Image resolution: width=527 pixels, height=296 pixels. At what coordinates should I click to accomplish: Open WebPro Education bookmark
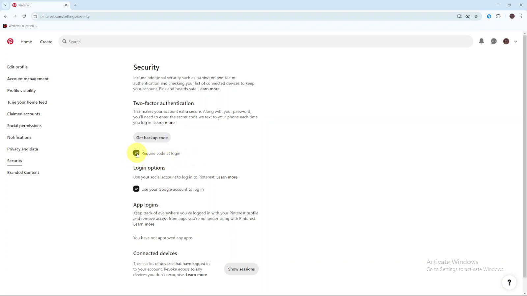(20, 26)
